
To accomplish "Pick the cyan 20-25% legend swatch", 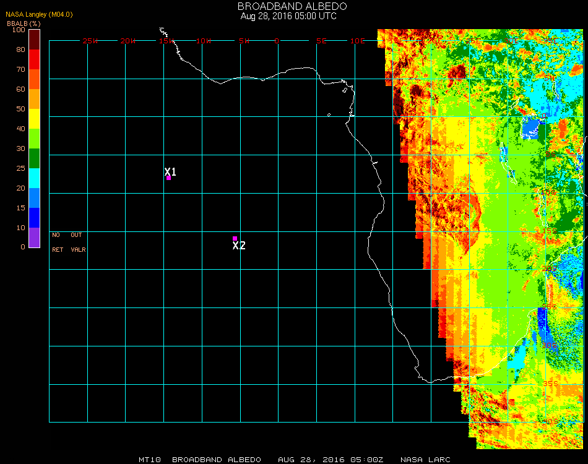I will (34, 178).
